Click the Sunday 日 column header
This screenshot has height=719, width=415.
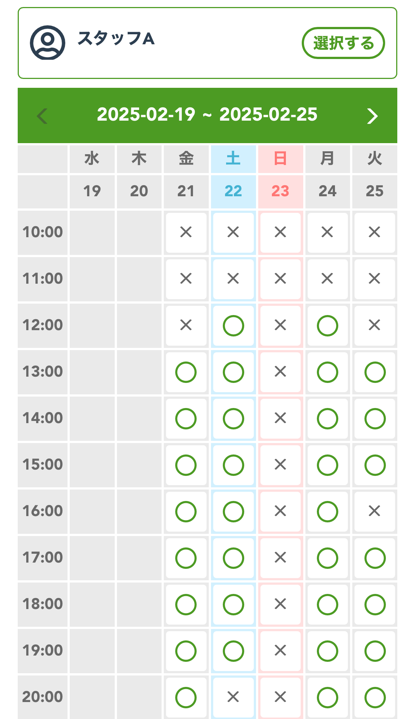tap(280, 159)
